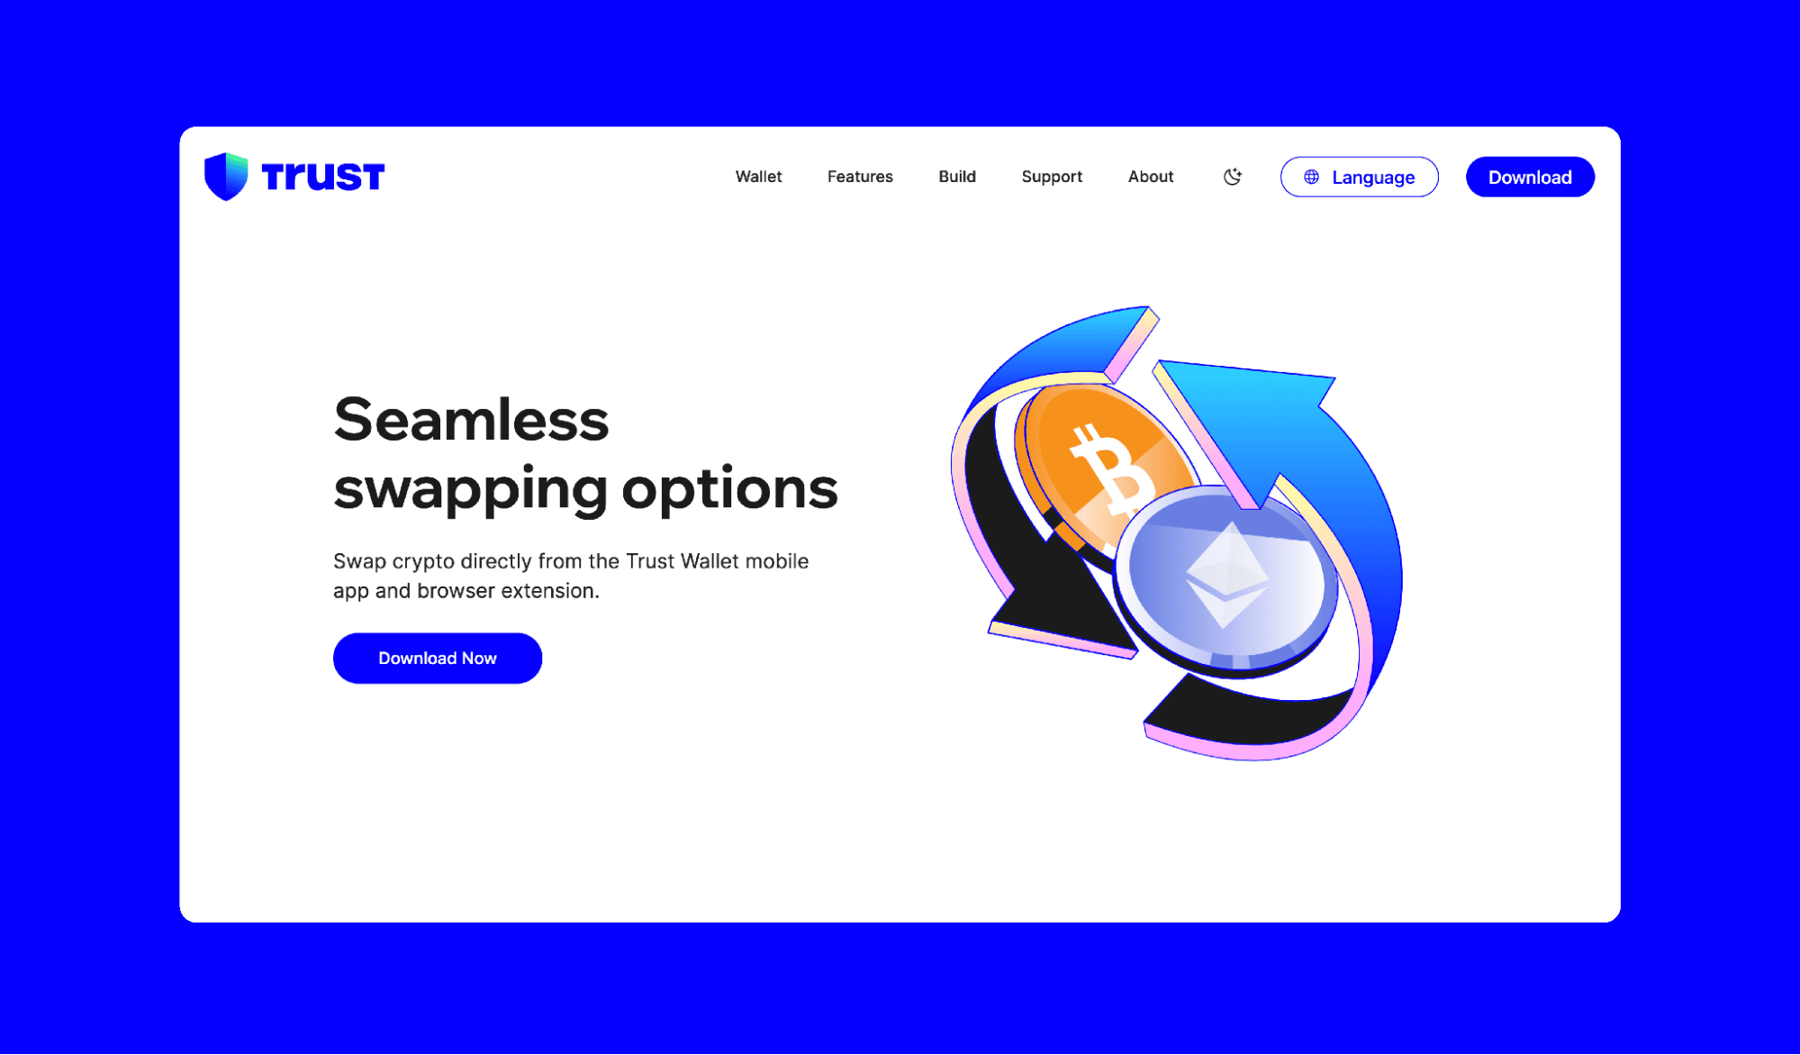
Task: Click the Download button in navbar
Action: (x=1530, y=177)
